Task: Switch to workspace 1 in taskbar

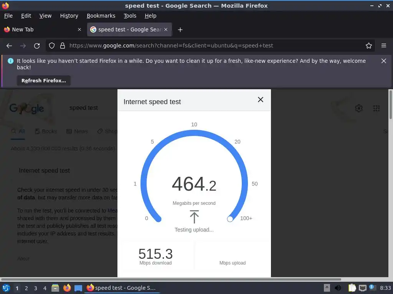Action: pos(17,288)
